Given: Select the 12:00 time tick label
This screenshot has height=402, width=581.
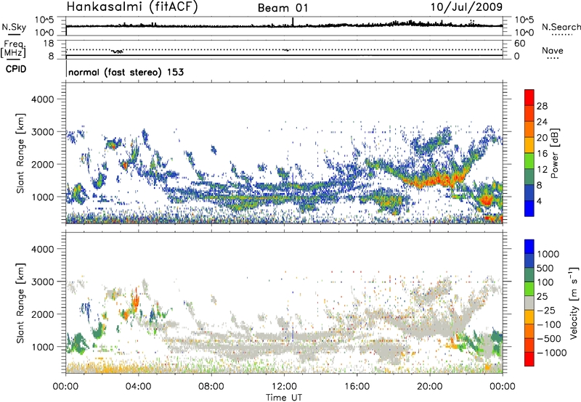Looking at the screenshot, I should click(x=284, y=387).
